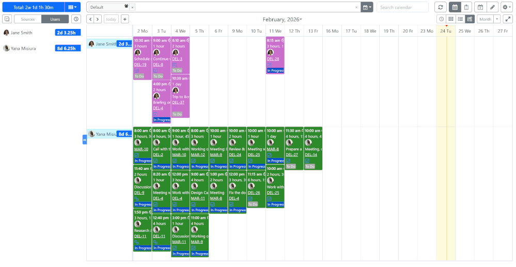The image size is (516, 267).
Task: Open the grid dropdown beside Total
Action: click(72, 7)
